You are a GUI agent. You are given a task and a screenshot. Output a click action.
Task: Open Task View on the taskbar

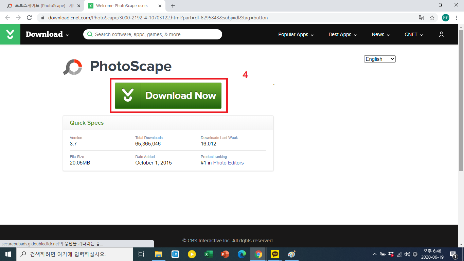pos(142,254)
